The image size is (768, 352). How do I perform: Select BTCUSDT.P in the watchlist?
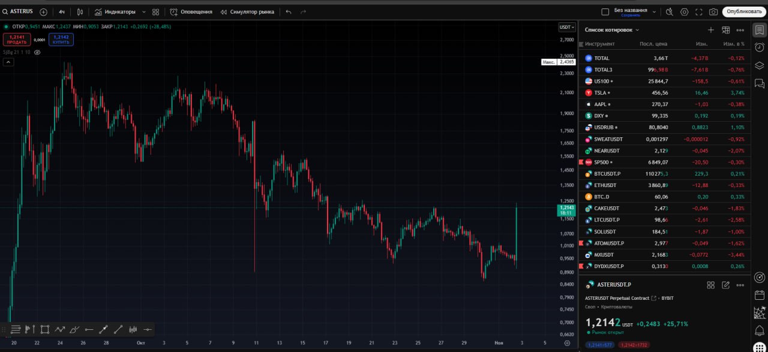tap(607, 174)
